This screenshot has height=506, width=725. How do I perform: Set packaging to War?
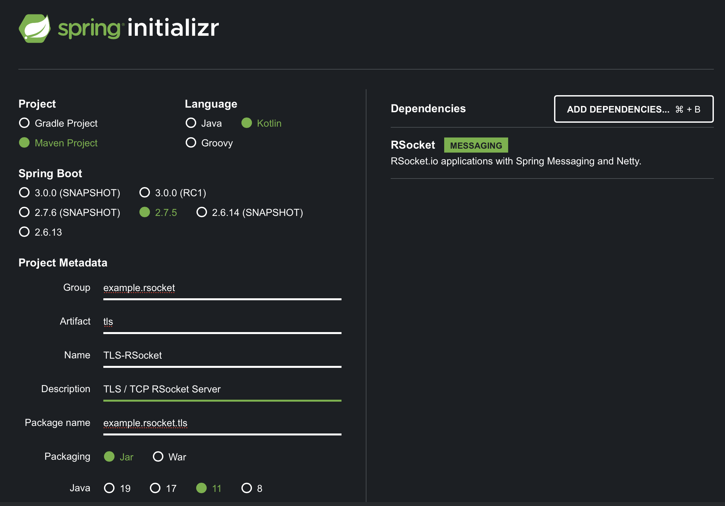tap(158, 457)
